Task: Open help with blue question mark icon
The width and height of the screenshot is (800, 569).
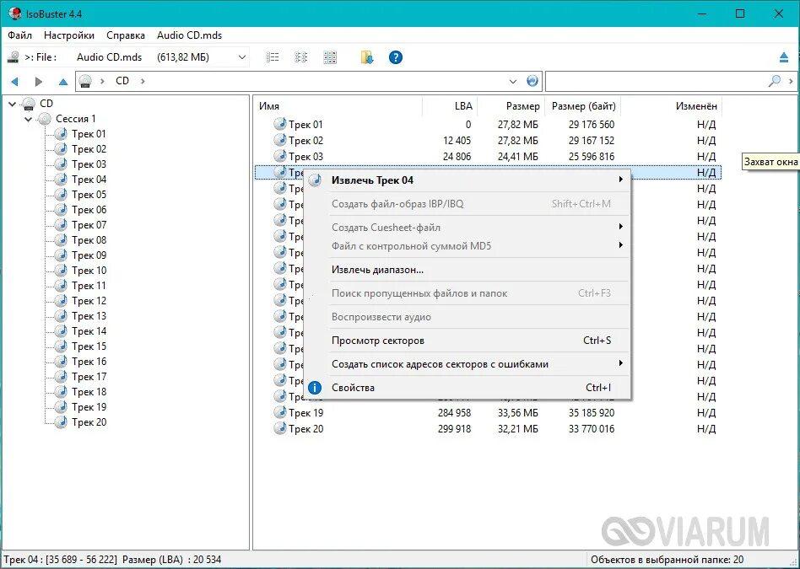Action: click(x=396, y=57)
